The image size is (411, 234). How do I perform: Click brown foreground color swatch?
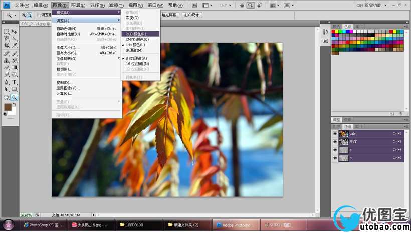(8, 107)
